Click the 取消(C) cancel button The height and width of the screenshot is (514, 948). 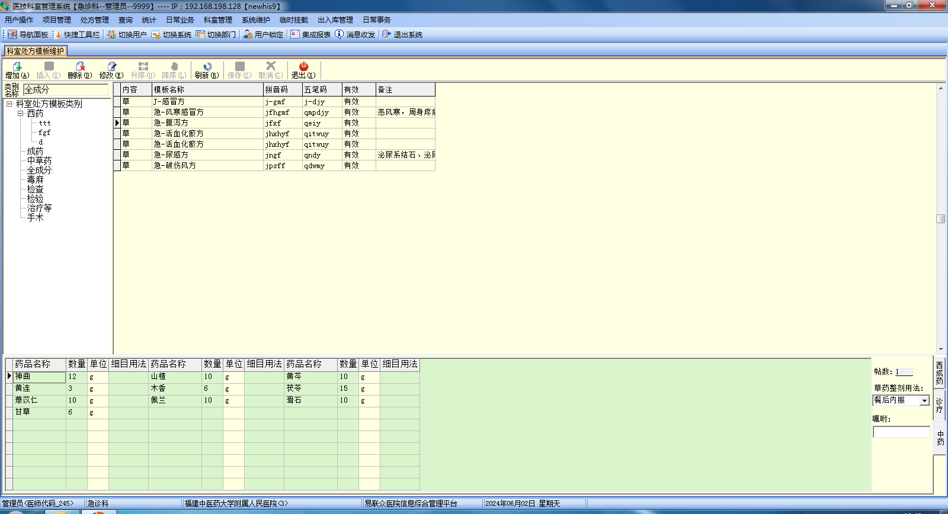pyautogui.click(x=271, y=70)
